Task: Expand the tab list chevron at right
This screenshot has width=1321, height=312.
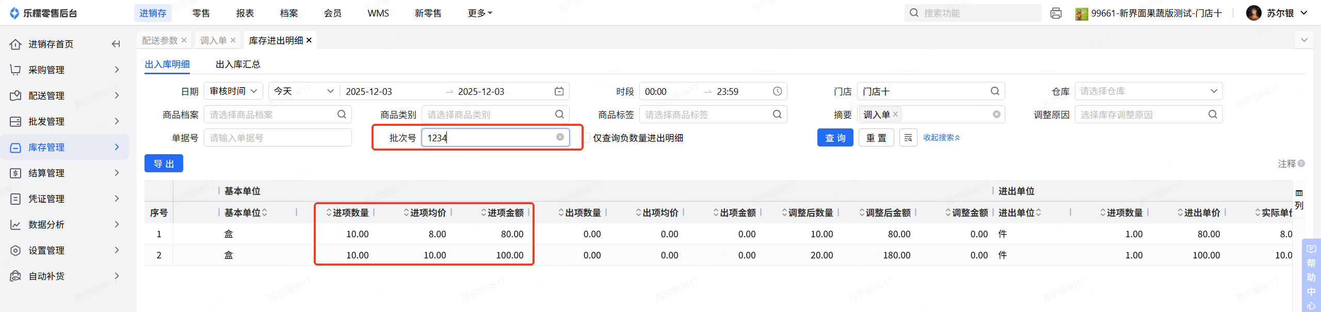Action: pyautogui.click(x=1304, y=40)
